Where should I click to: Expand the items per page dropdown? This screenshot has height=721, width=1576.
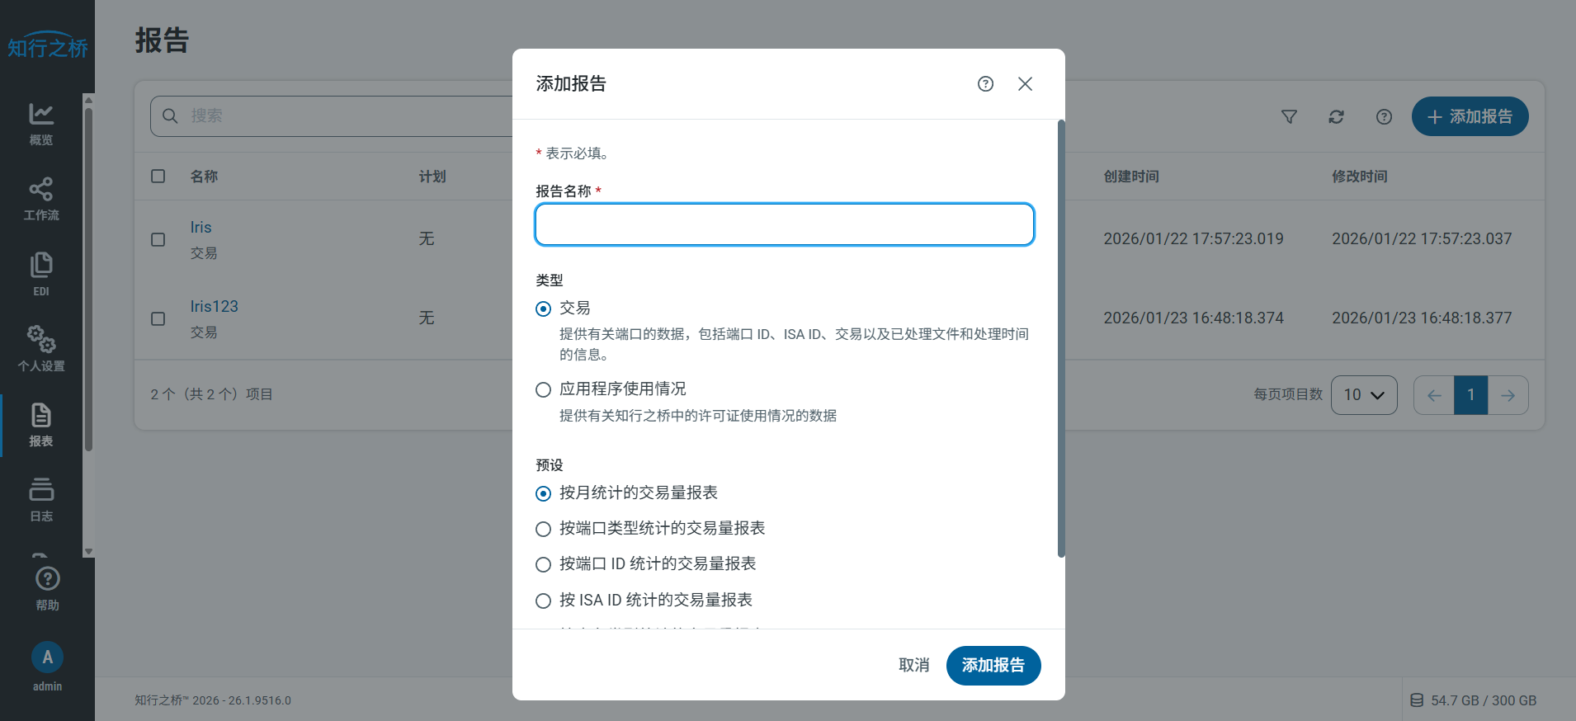pos(1363,395)
